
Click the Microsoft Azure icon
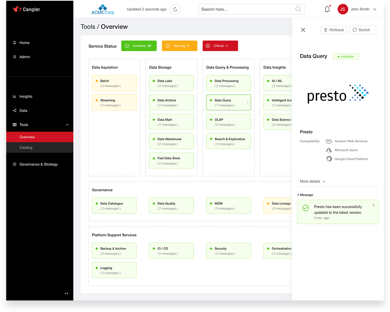[x=329, y=150]
